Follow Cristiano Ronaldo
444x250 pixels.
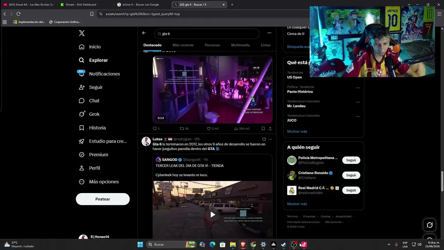click(351, 175)
